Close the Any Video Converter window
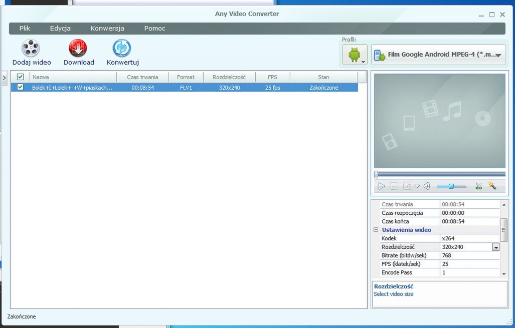The height and width of the screenshot is (328, 515). 502,15
